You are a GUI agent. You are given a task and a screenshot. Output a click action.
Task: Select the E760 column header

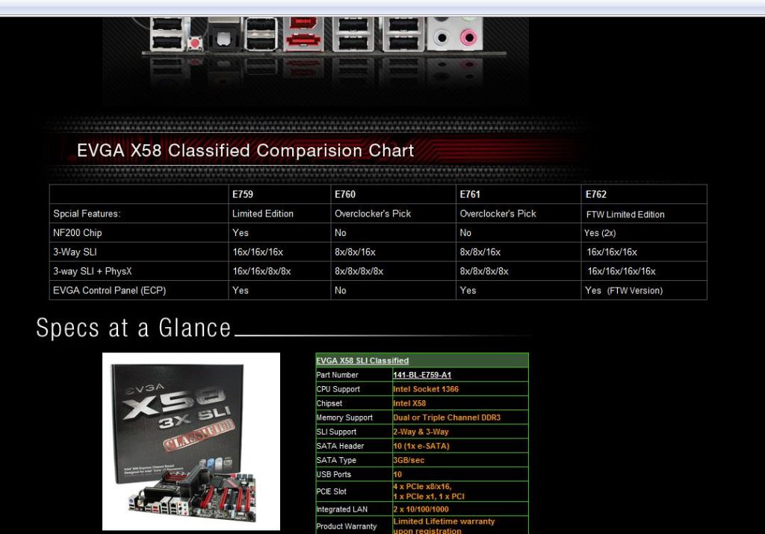click(345, 194)
